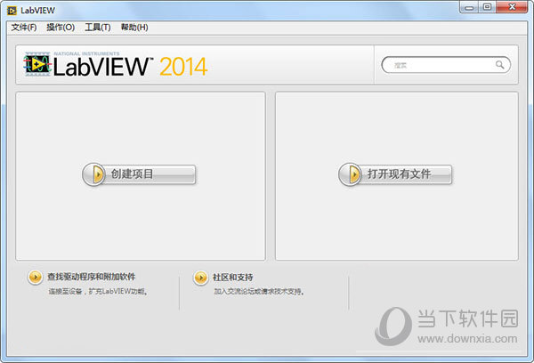The height and width of the screenshot is (363, 534).
Task: Click the 连接至设备，扩充LabVIEW功能 description text
Action: point(98,292)
